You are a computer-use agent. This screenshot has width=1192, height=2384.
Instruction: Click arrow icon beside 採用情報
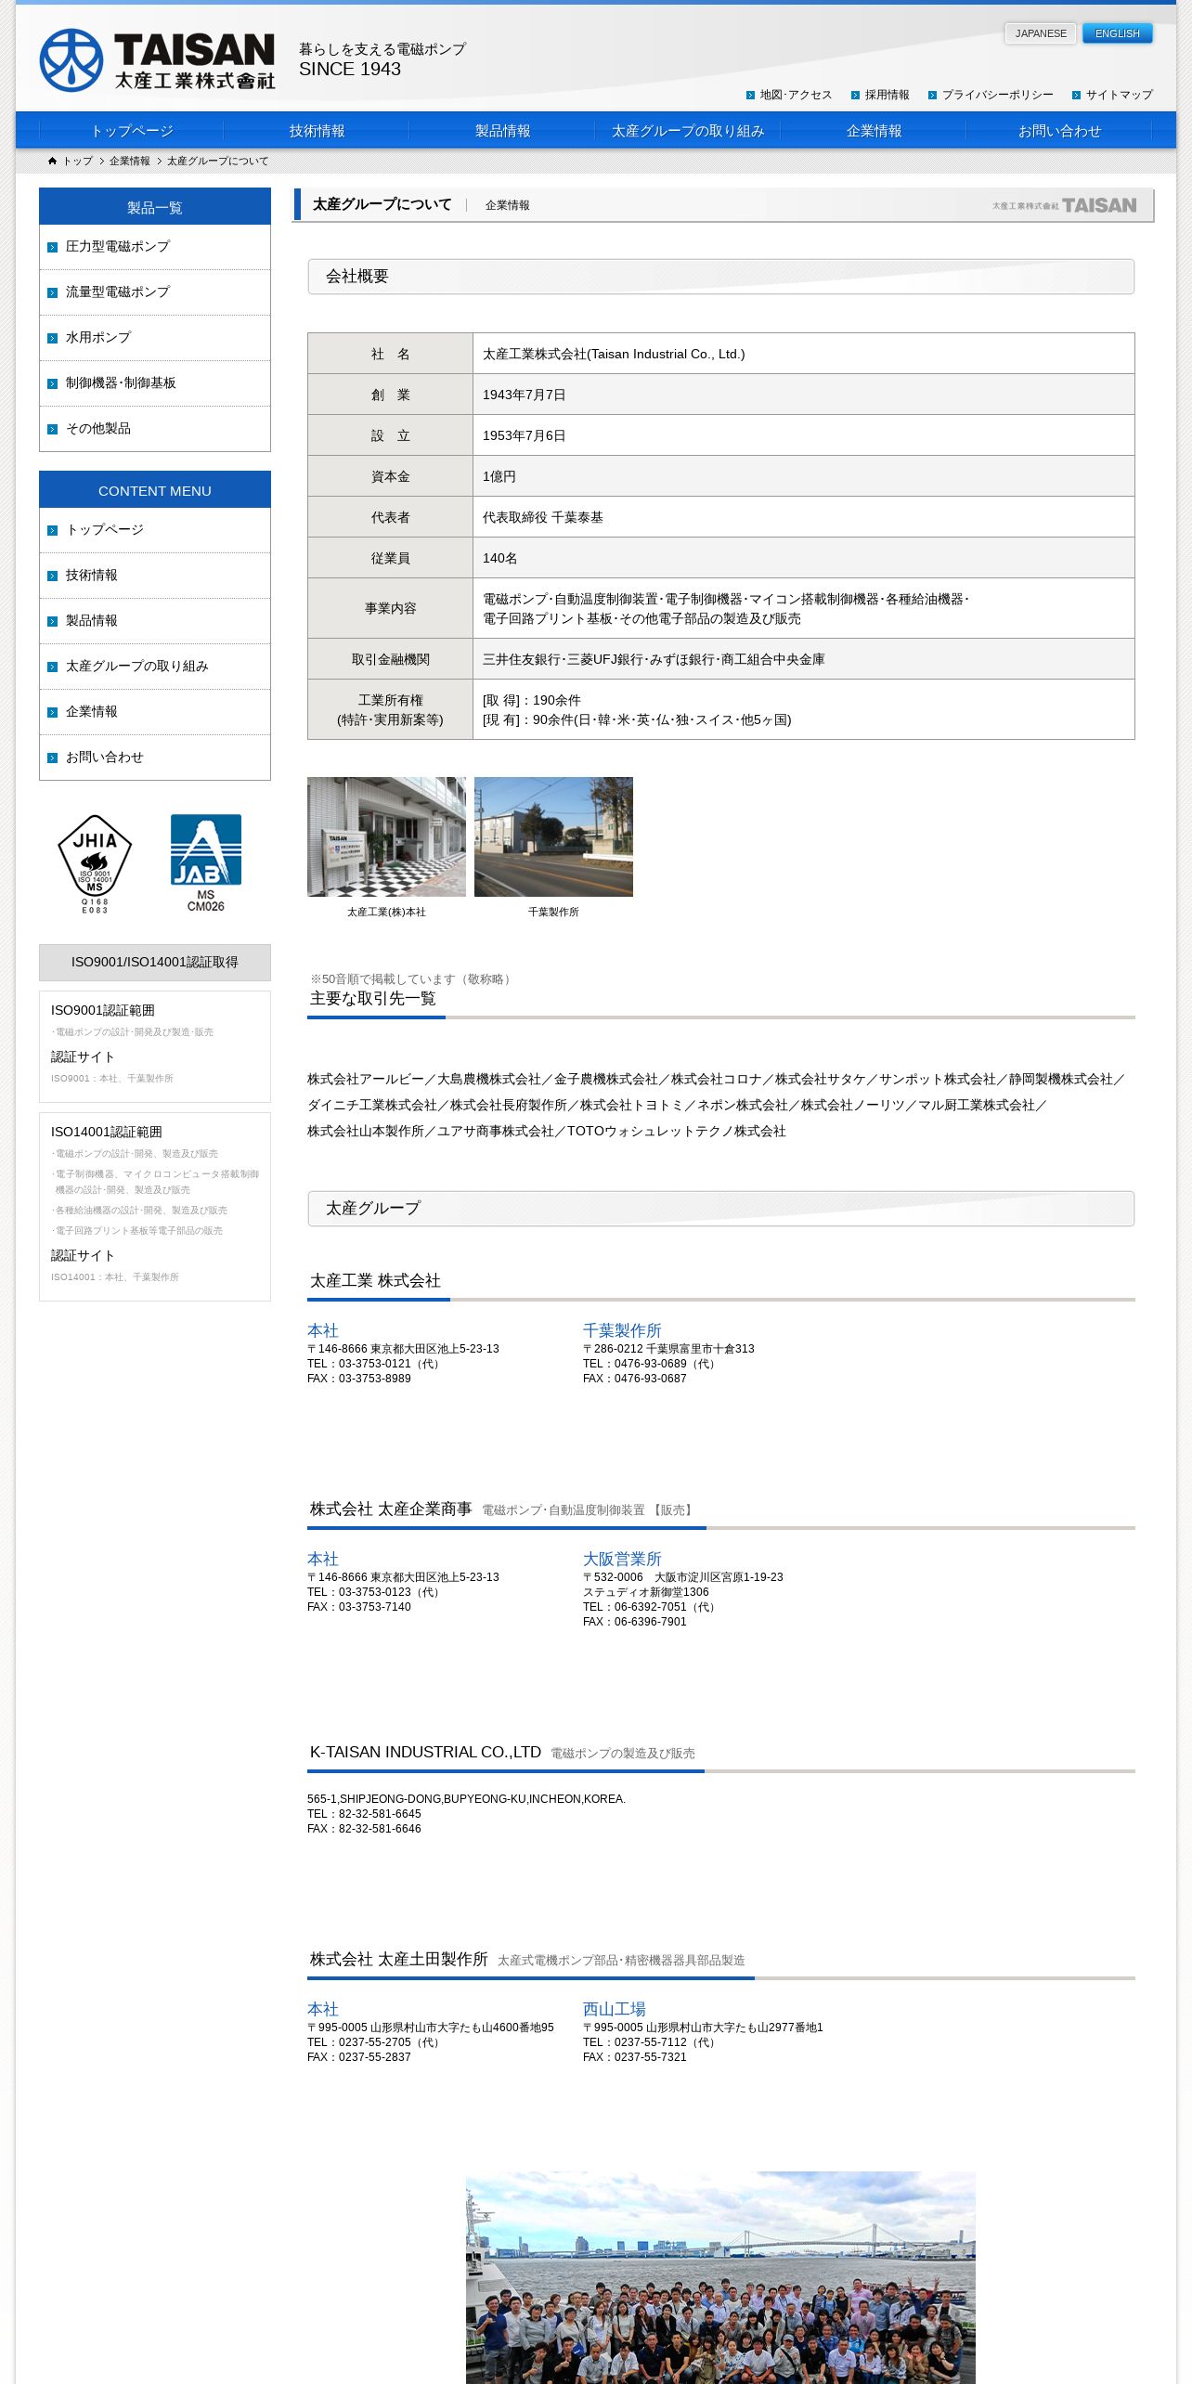click(x=856, y=95)
